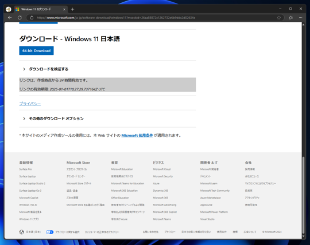This screenshot has height=245, width=310.
Task: Expand ダウンロードを検証する section
Action: [x=46, y=69]
